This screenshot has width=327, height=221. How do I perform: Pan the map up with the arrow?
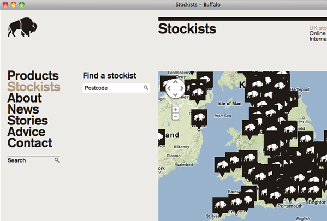click(x=175, y=82)
